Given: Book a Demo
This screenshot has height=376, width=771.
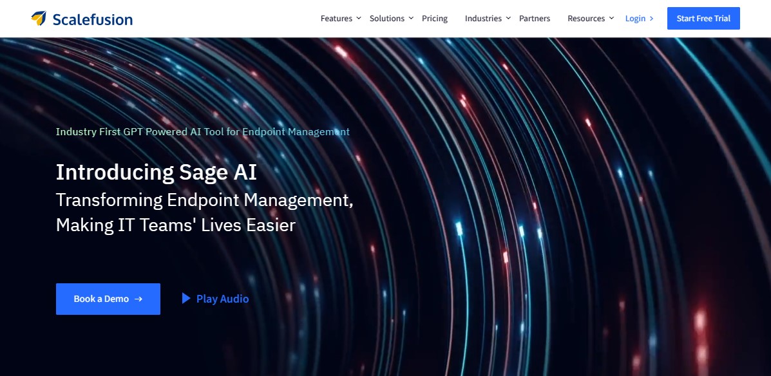Looking at the screenshot, I should pos(108,299).
